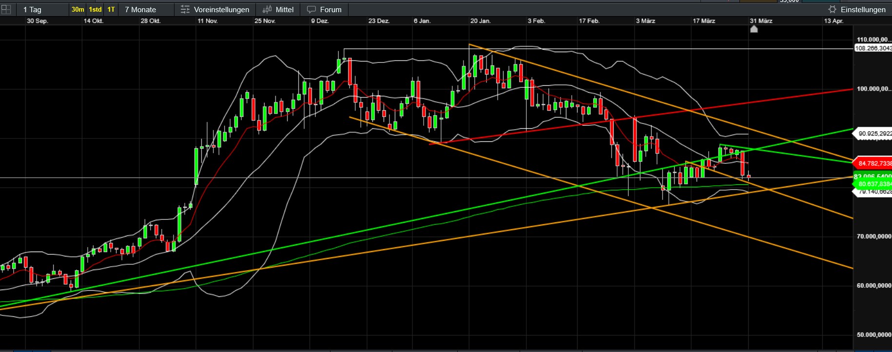Click the 13 Apr. date label
Screen dimensions: 892x352
(834, 21)
